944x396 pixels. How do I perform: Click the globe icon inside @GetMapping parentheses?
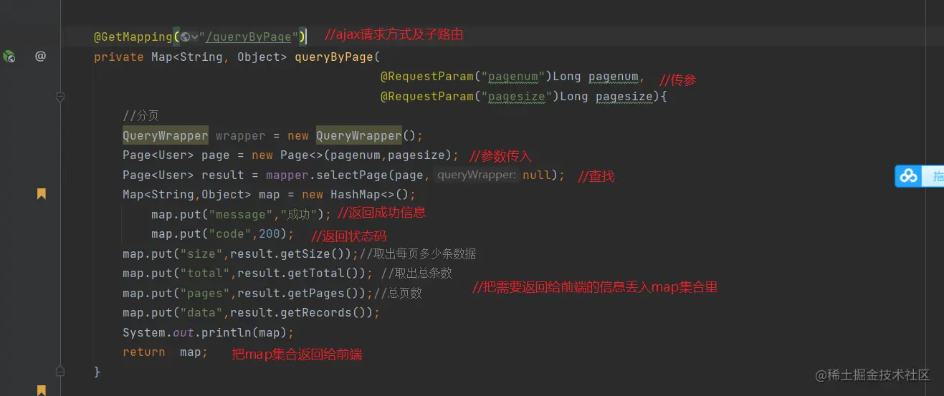pyautogui.click(x=185, y=37)
